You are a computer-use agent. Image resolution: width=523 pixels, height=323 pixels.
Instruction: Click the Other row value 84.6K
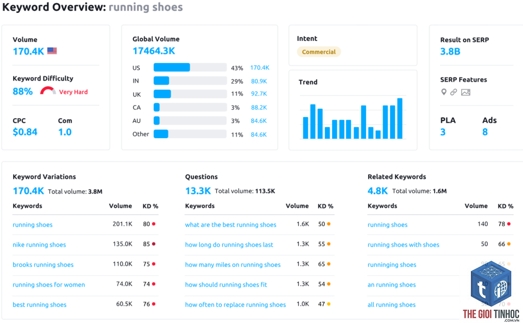259,134
